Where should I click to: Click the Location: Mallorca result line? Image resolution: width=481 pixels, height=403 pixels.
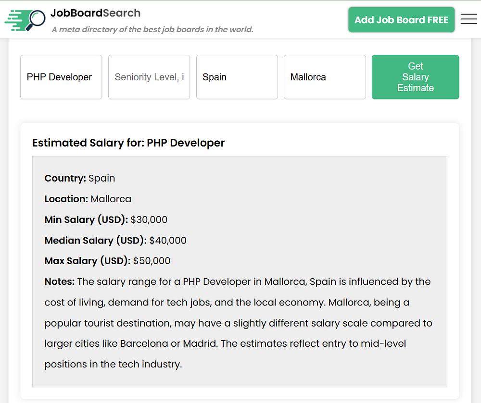pyautogui.click(x=88, y=199)
